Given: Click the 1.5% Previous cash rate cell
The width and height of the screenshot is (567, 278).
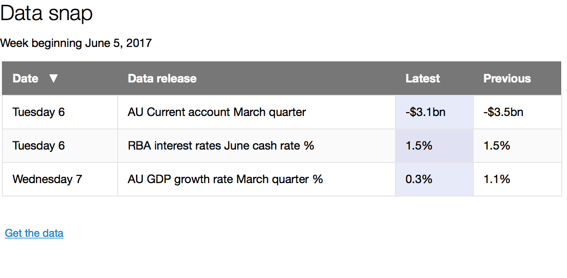Looking at the screenshot, I should 496,145.
